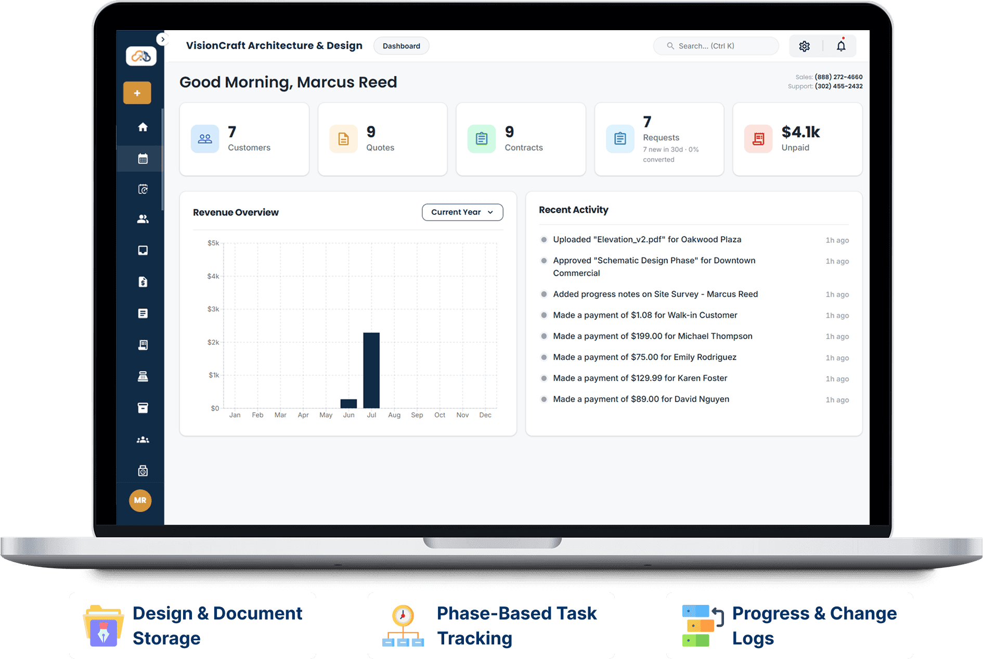
Task: Click payment of $129.99 for Karen Foster
Action: pos(640,378)
